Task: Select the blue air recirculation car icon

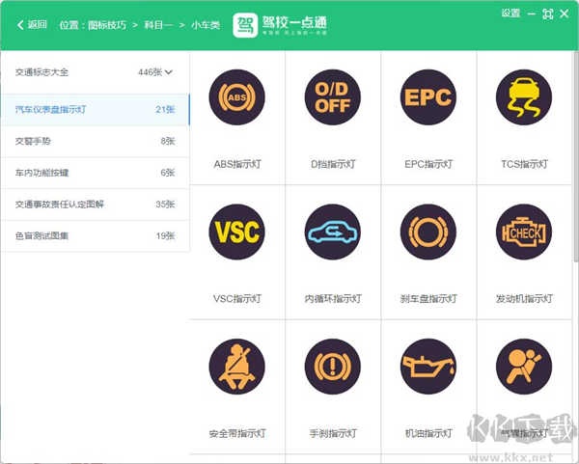Action: [x=333, y=232]
